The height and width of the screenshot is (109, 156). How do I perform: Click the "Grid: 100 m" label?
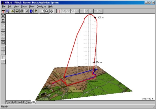(148, 99)
